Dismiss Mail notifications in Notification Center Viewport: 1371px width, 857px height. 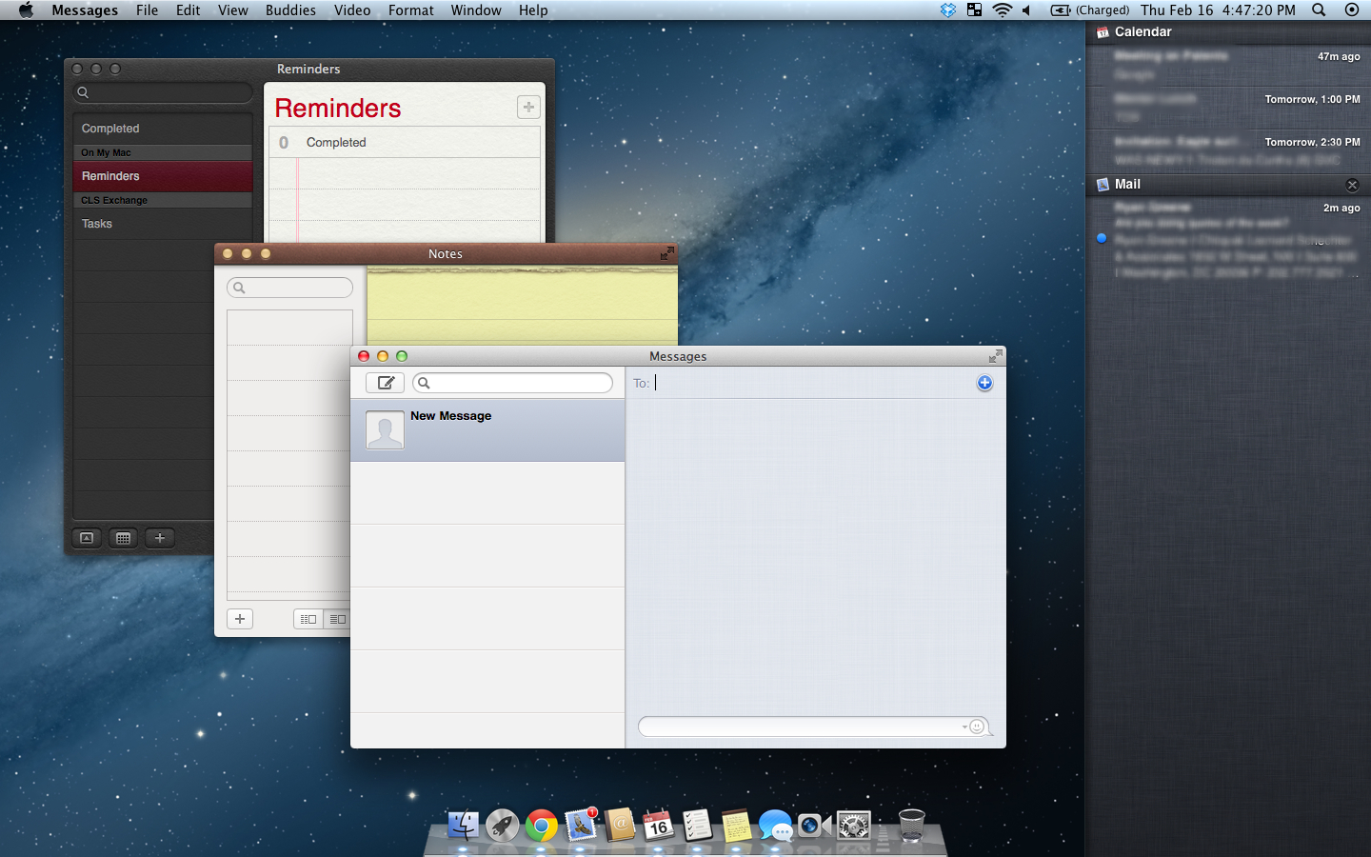point(1352,185)
